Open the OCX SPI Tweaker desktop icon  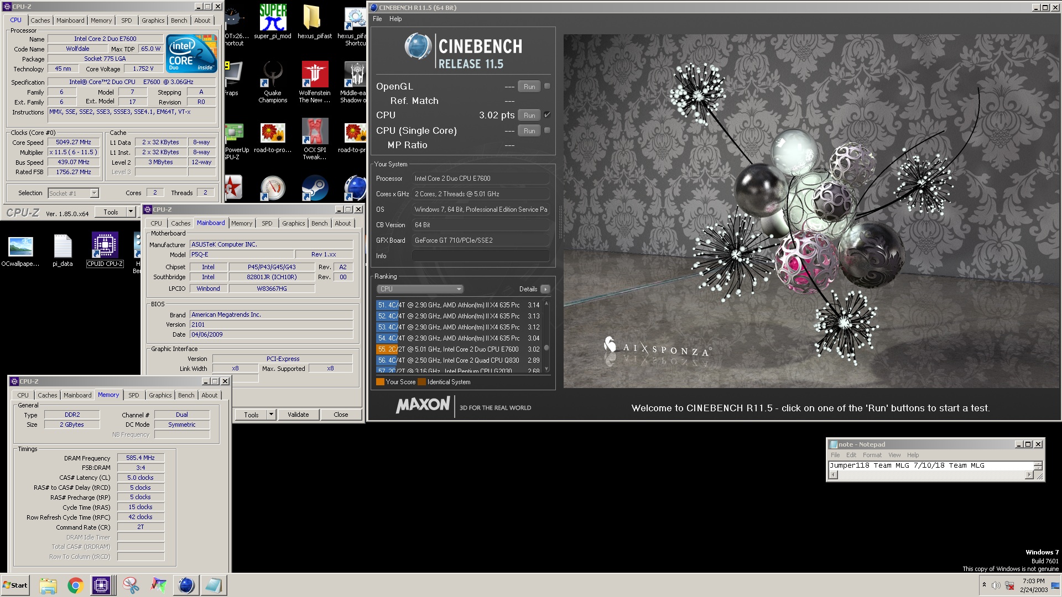coord(314,138)
